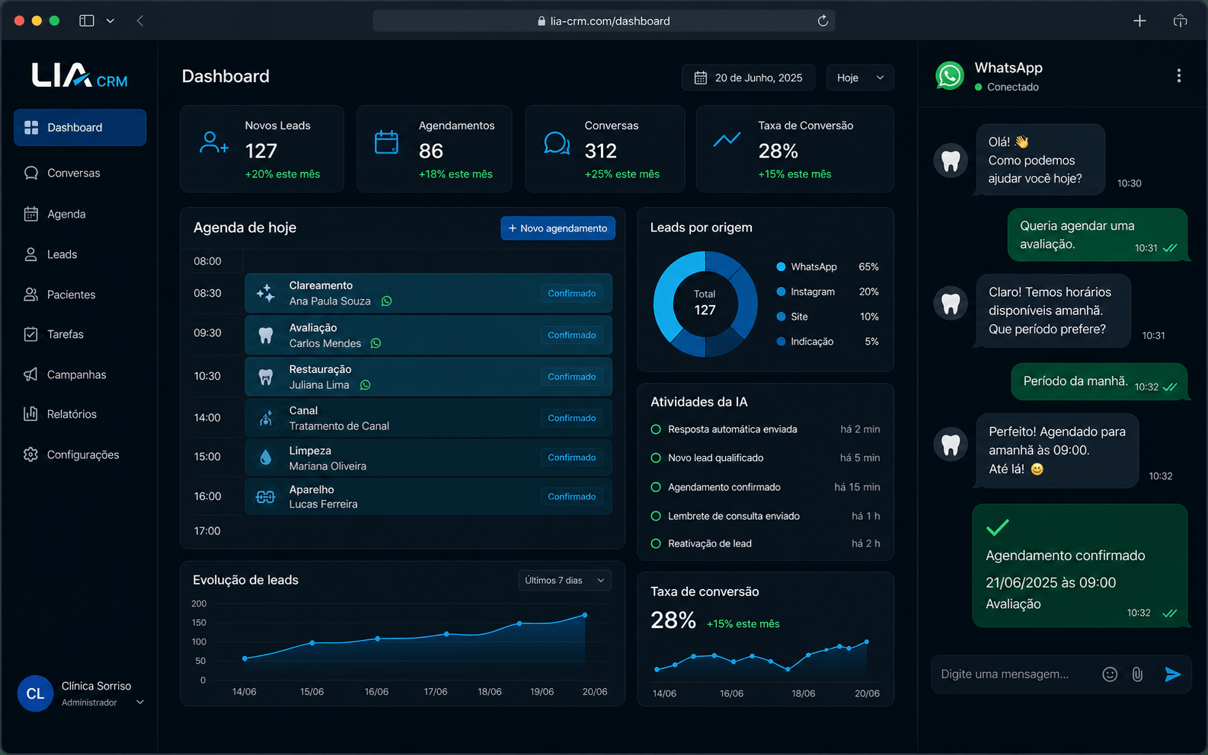Click the tooth icon for Restauração
Screen dimensions: 1208x755
[265, 377]
